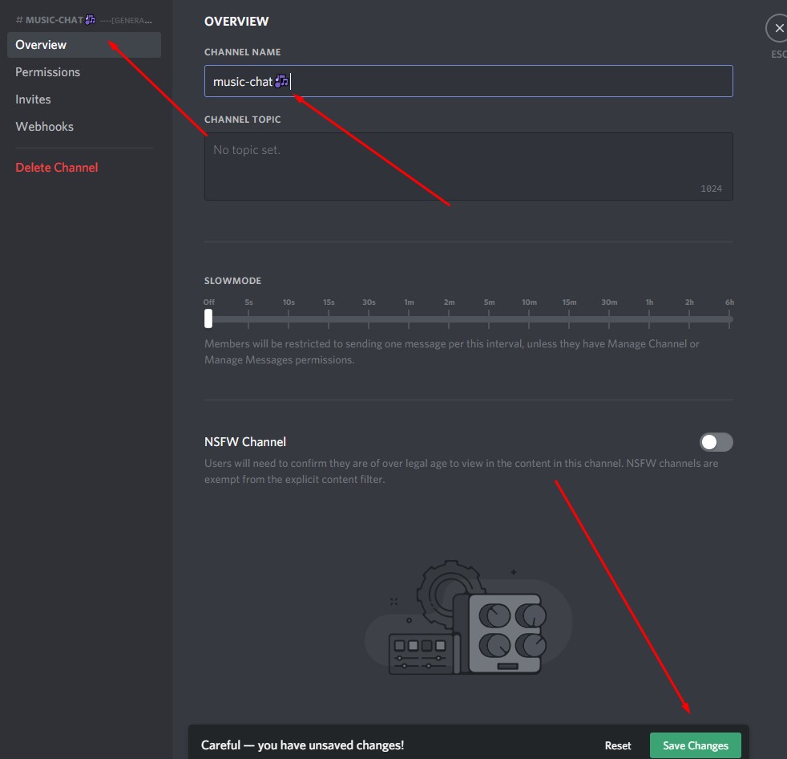Click the MUSIC-CHAT channel header in sidebar
Screen dimensions: 787x759
coord(56,19)
